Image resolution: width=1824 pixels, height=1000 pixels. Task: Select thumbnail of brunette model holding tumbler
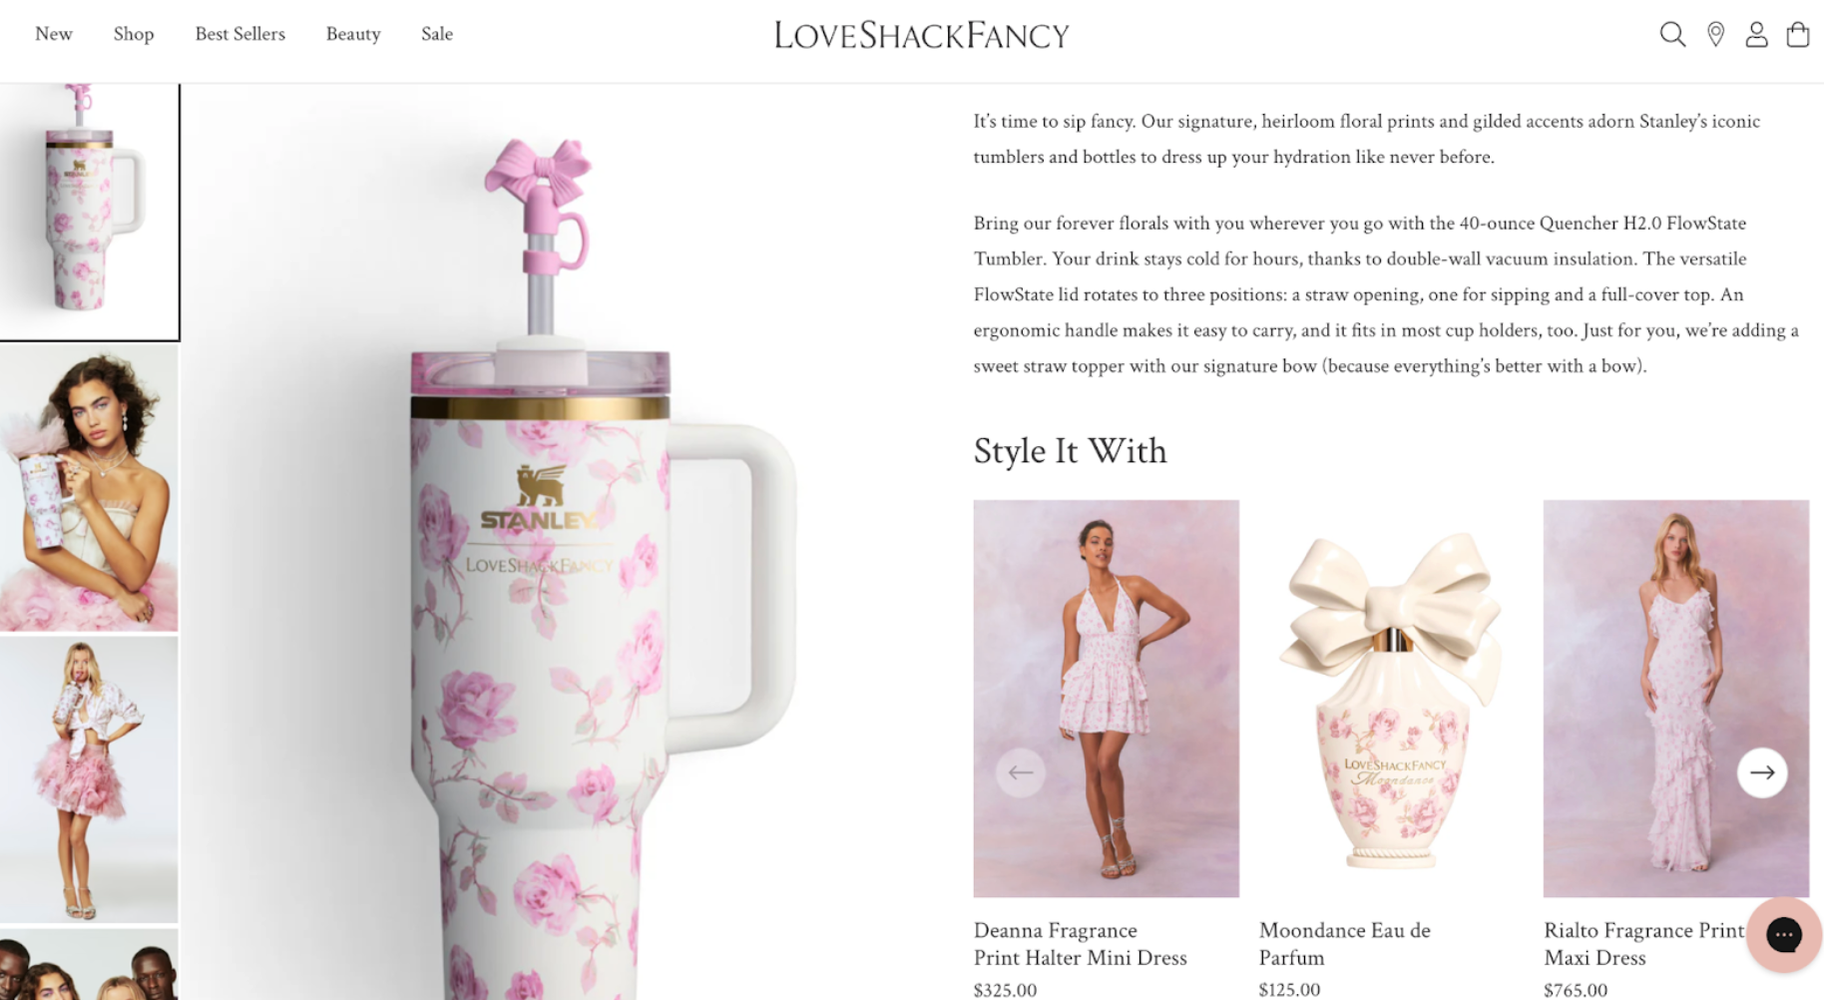(x=89, y=488)
